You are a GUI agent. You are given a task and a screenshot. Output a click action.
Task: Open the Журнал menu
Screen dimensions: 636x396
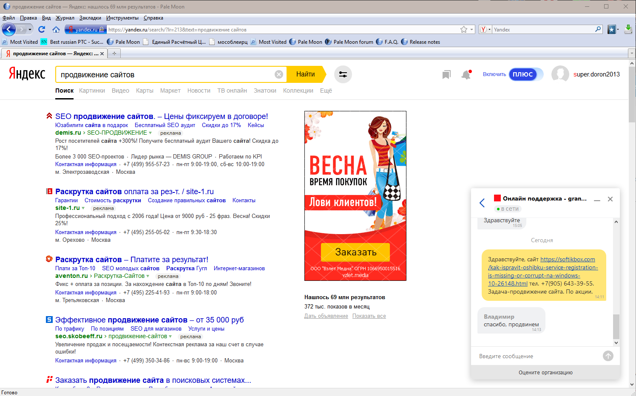65,18
